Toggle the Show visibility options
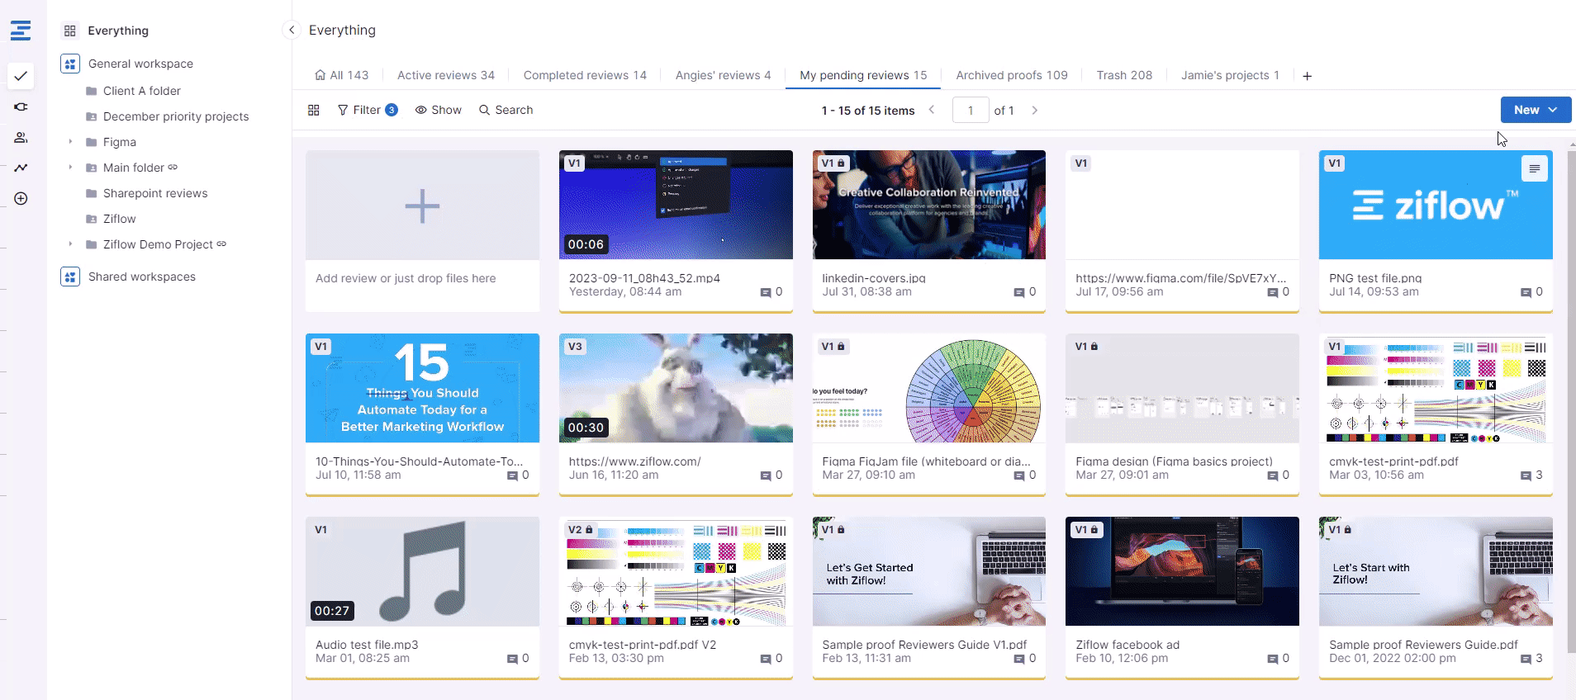 (439, 110)
